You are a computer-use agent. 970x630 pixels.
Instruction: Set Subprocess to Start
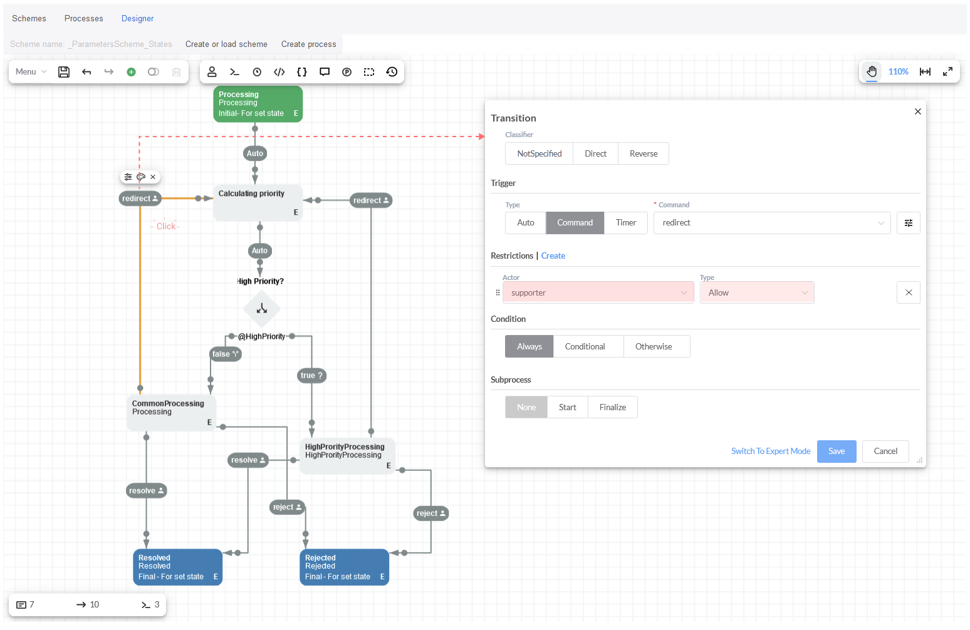568,407
